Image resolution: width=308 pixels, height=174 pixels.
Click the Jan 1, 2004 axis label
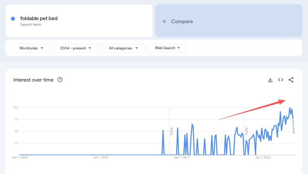click(20, 157)
